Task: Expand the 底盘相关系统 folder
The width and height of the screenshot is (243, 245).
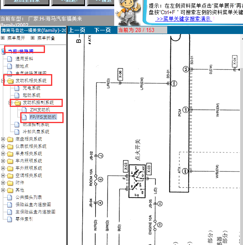Action: pyautogui.click(x=3, y=139)
